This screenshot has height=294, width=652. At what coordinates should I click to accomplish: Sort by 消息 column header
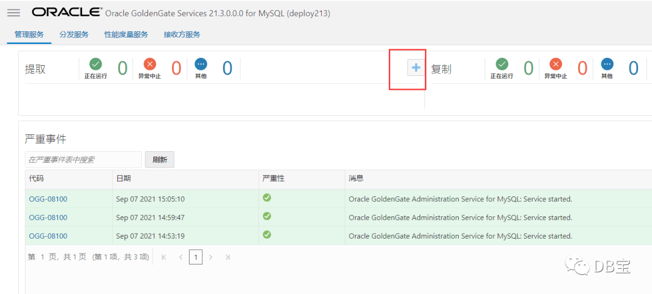click(356, 178)
